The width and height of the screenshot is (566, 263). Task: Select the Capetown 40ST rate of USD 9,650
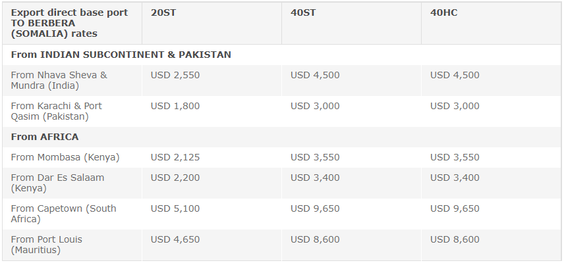[315, 208]
